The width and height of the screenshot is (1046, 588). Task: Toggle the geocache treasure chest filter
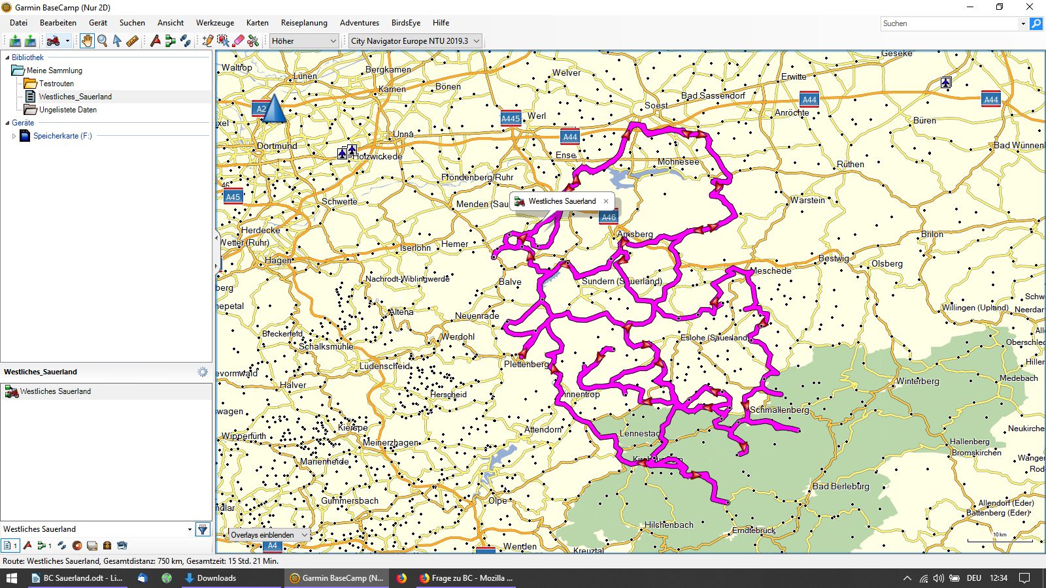click(x=107, y=546)
